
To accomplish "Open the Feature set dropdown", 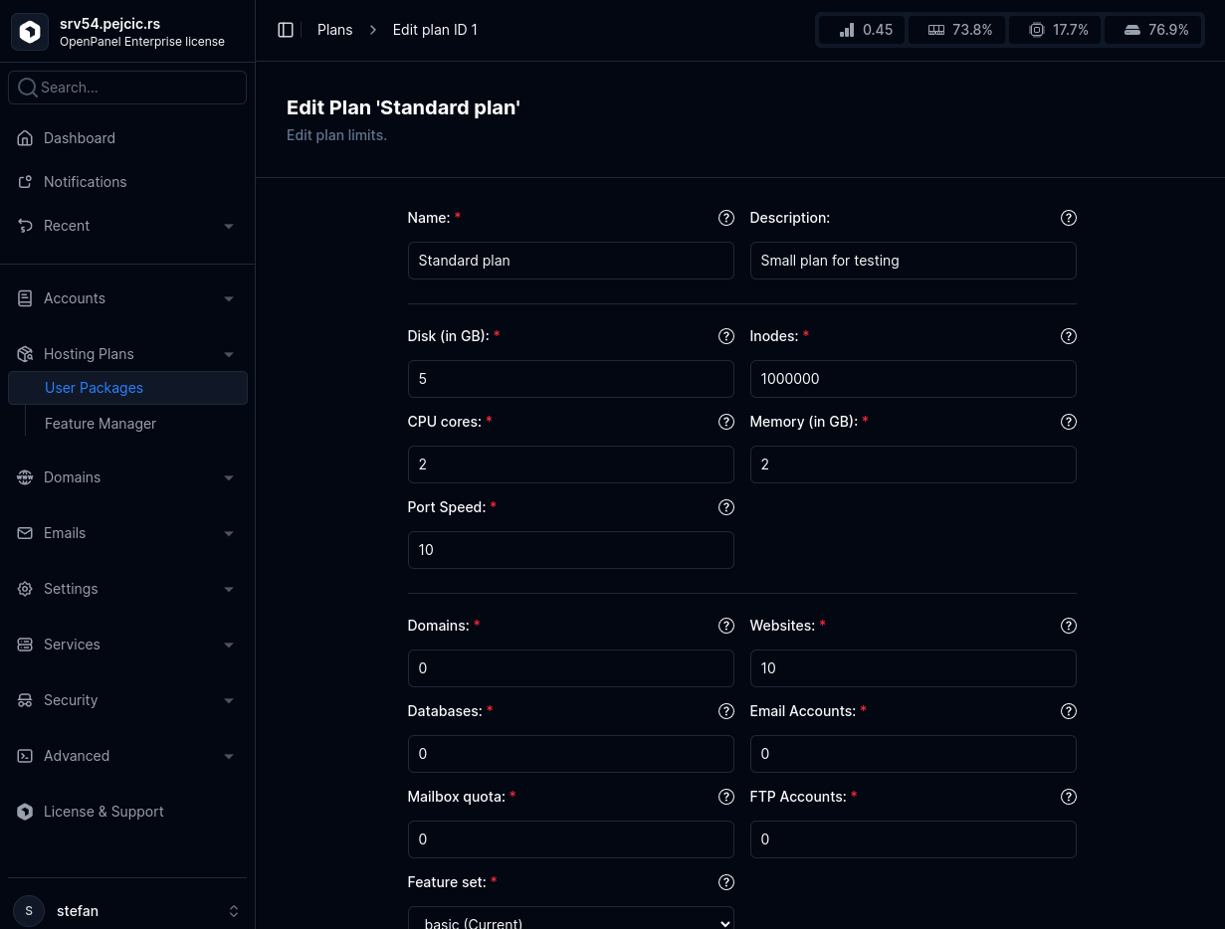I will pyautogui.click(x=570, y=919).
